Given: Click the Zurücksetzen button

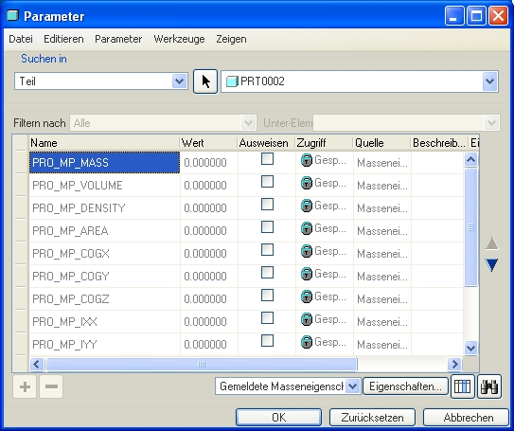Looking at the screenshot, I should tap(372, 418).
